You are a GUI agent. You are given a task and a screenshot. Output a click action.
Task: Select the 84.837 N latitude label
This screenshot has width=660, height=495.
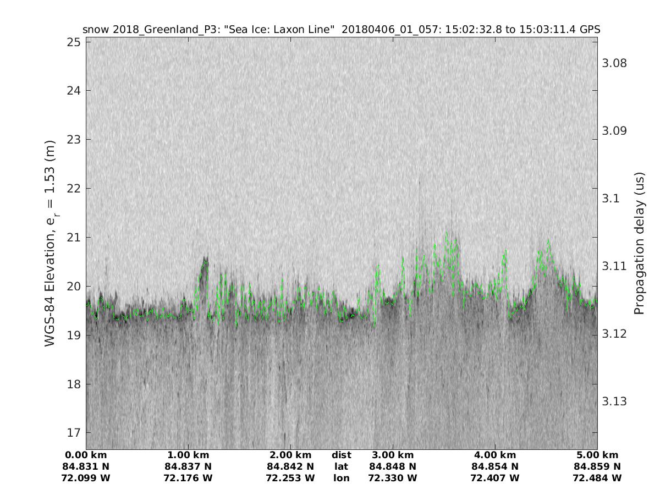point(188,466)
